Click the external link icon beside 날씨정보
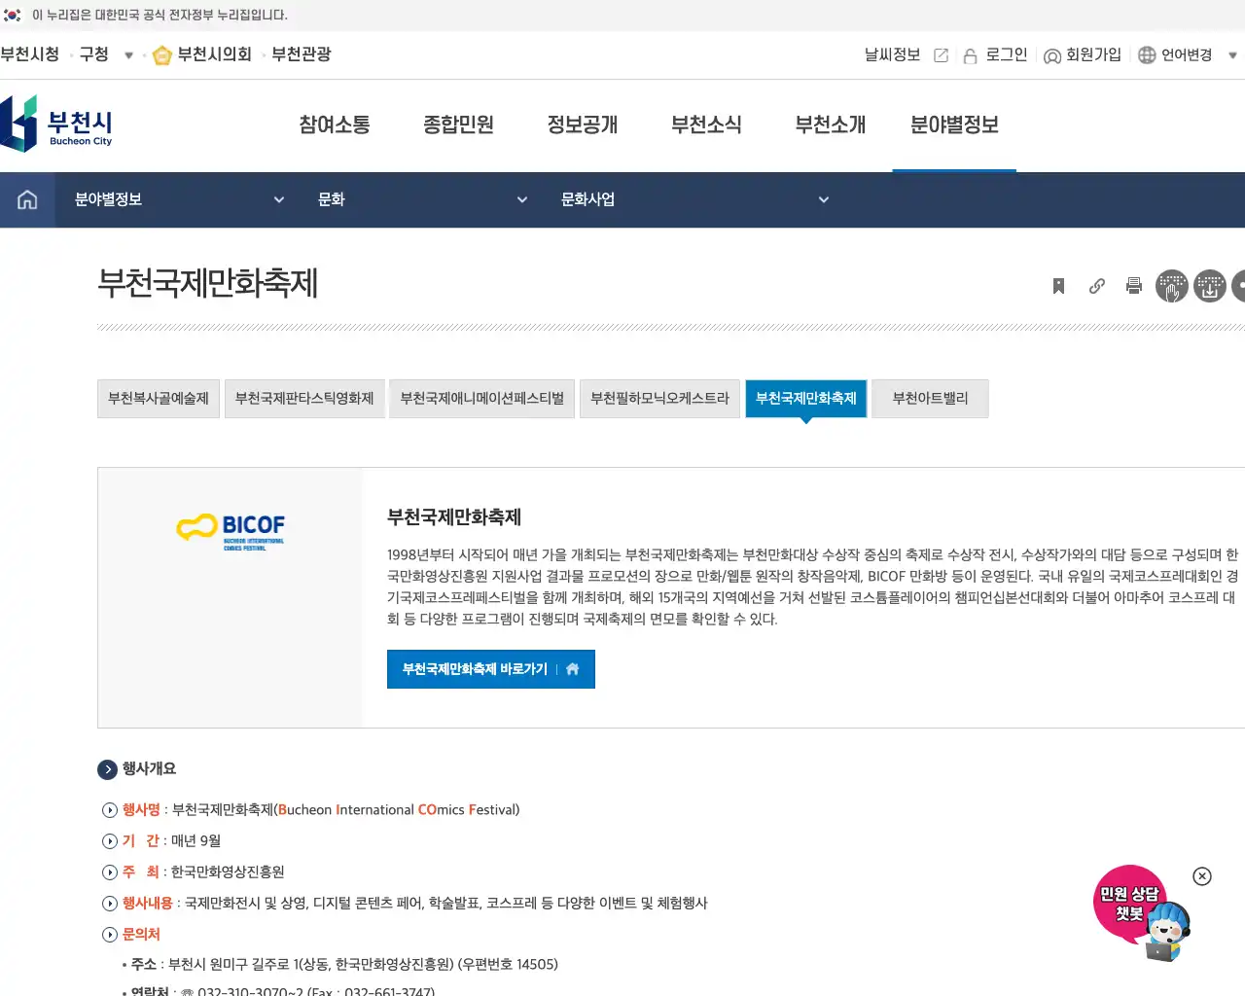1245x996 pixels. 941,55
